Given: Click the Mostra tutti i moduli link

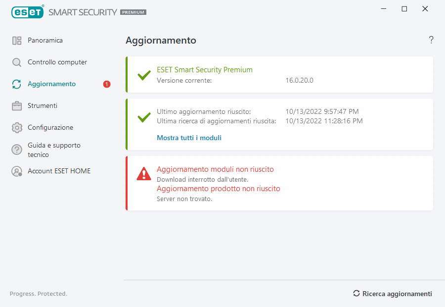Looking at the screenshot, I should point(189,138).
